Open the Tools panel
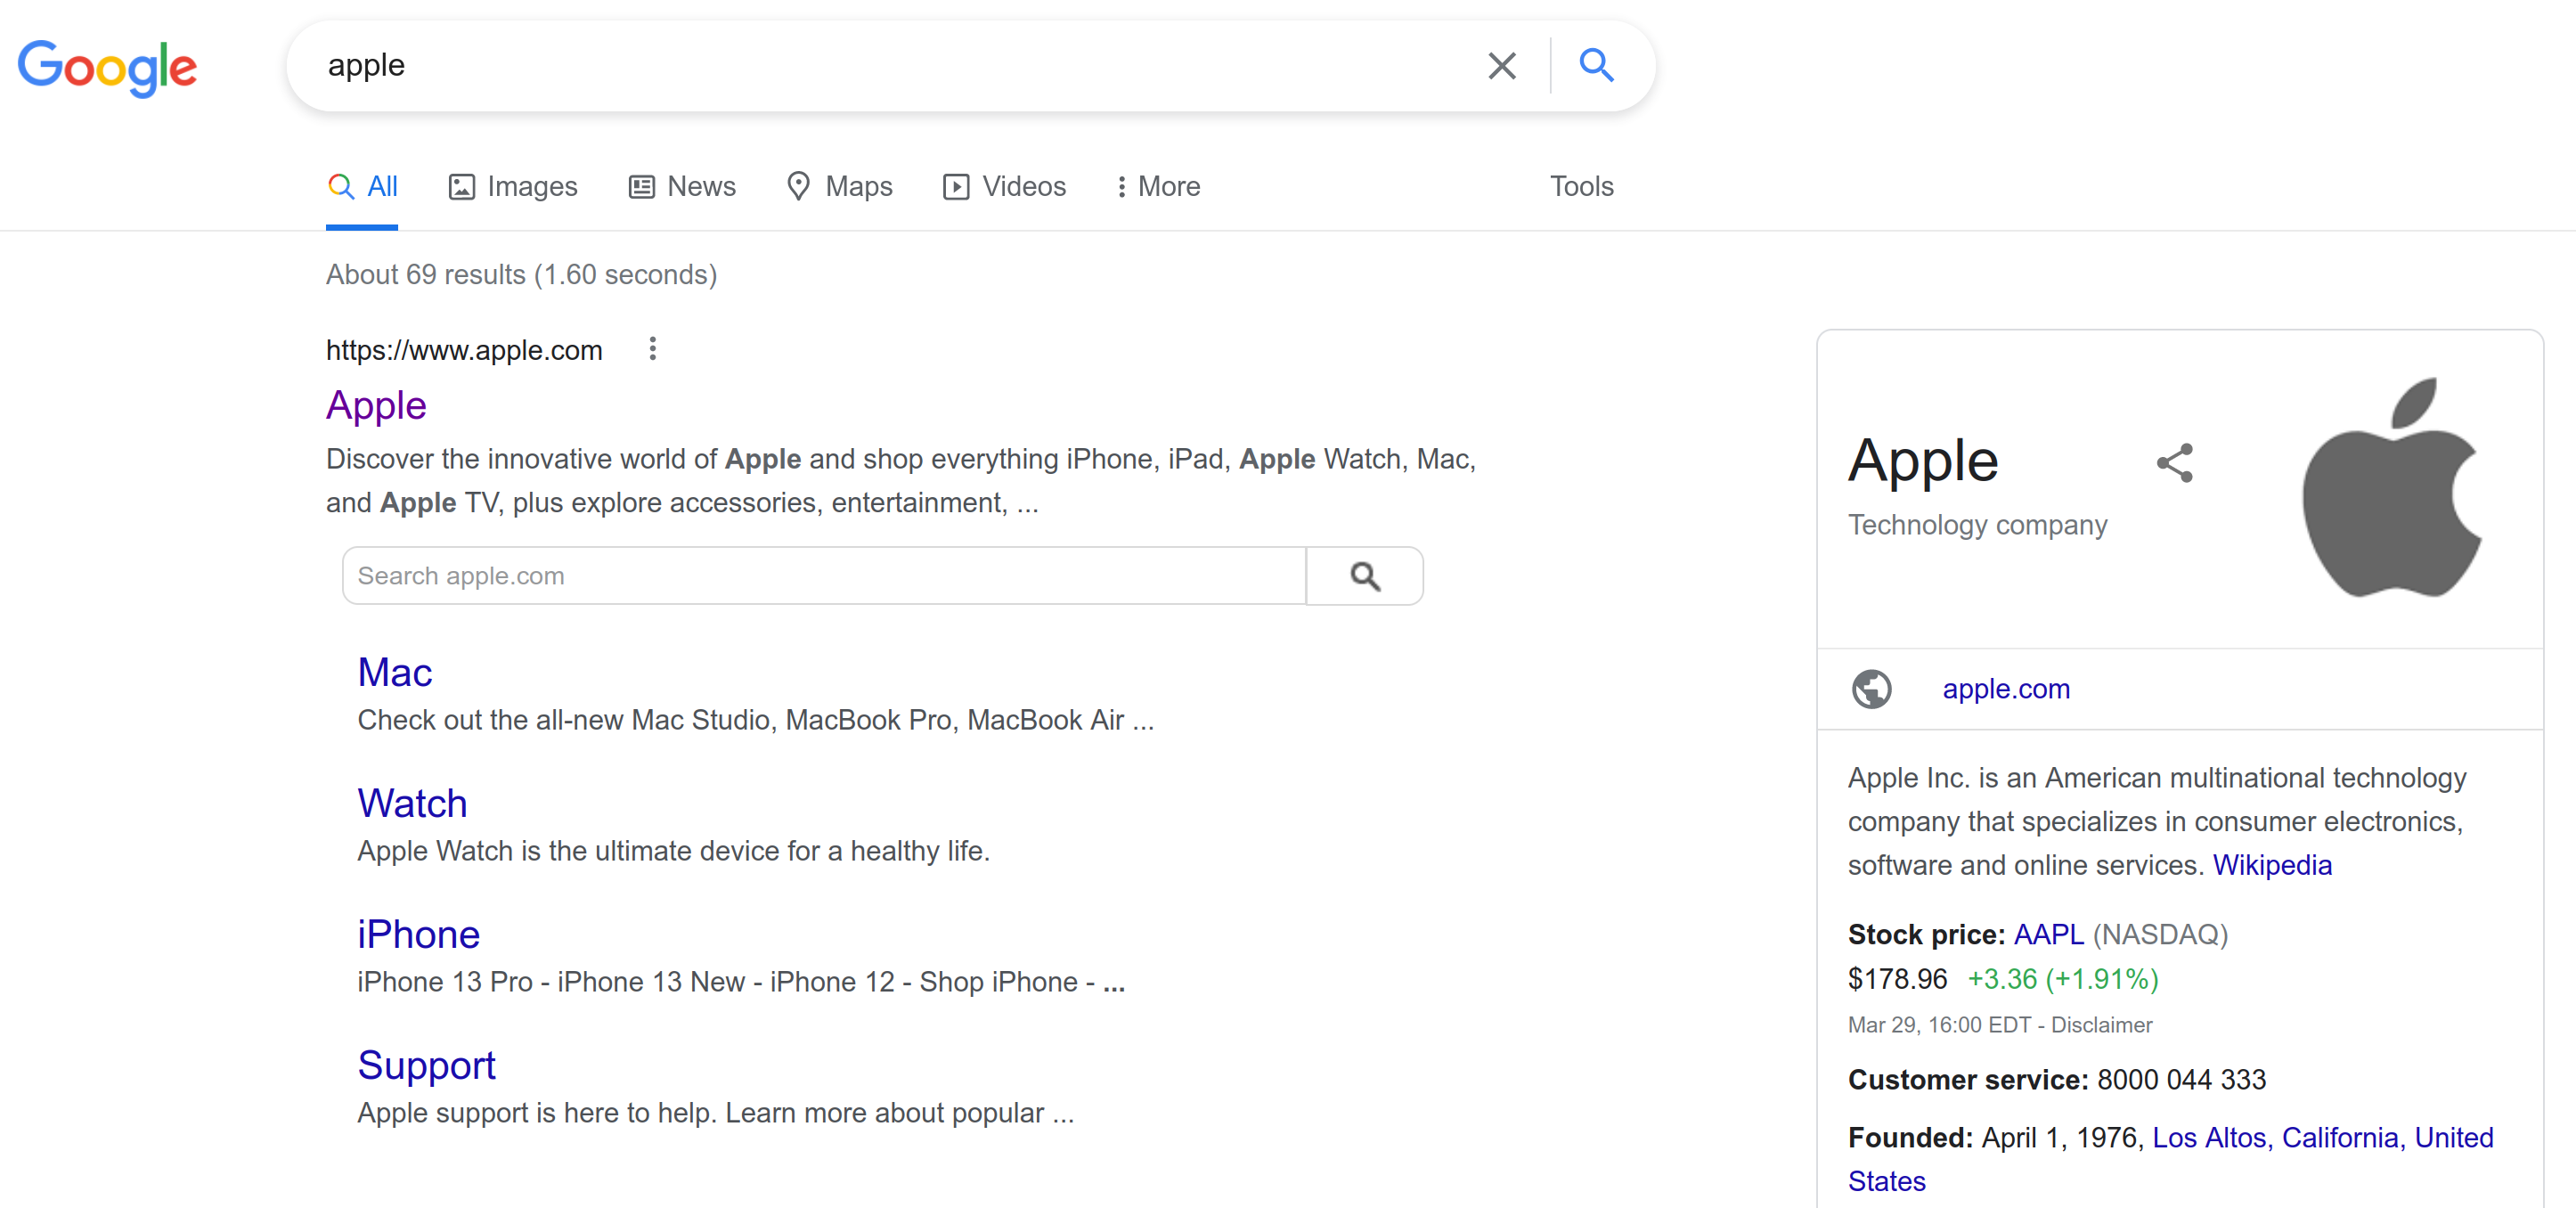 [1581, 186]
